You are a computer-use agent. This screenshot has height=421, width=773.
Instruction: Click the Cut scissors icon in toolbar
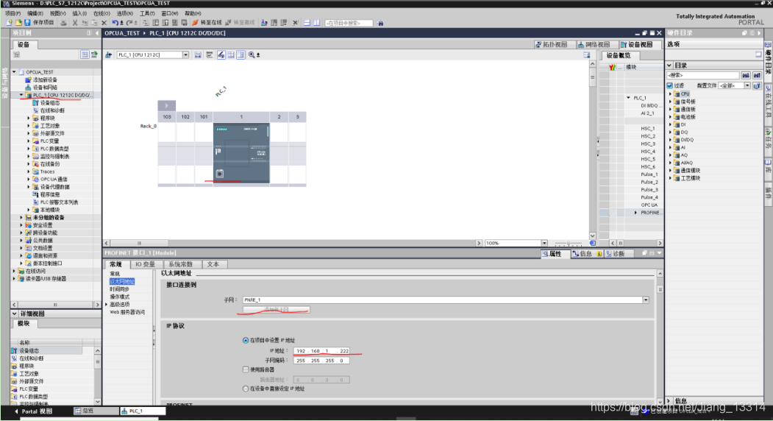(75, 23)
